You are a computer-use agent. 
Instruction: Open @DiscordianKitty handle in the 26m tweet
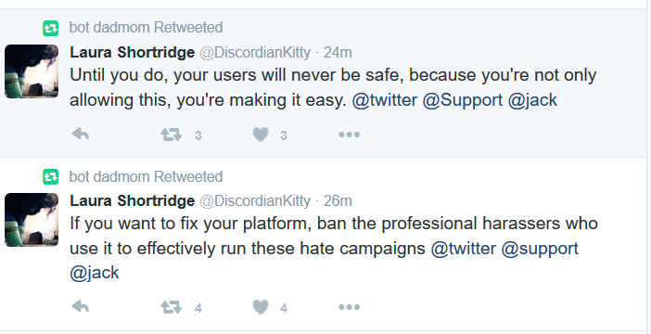click(x=255, y=201)
